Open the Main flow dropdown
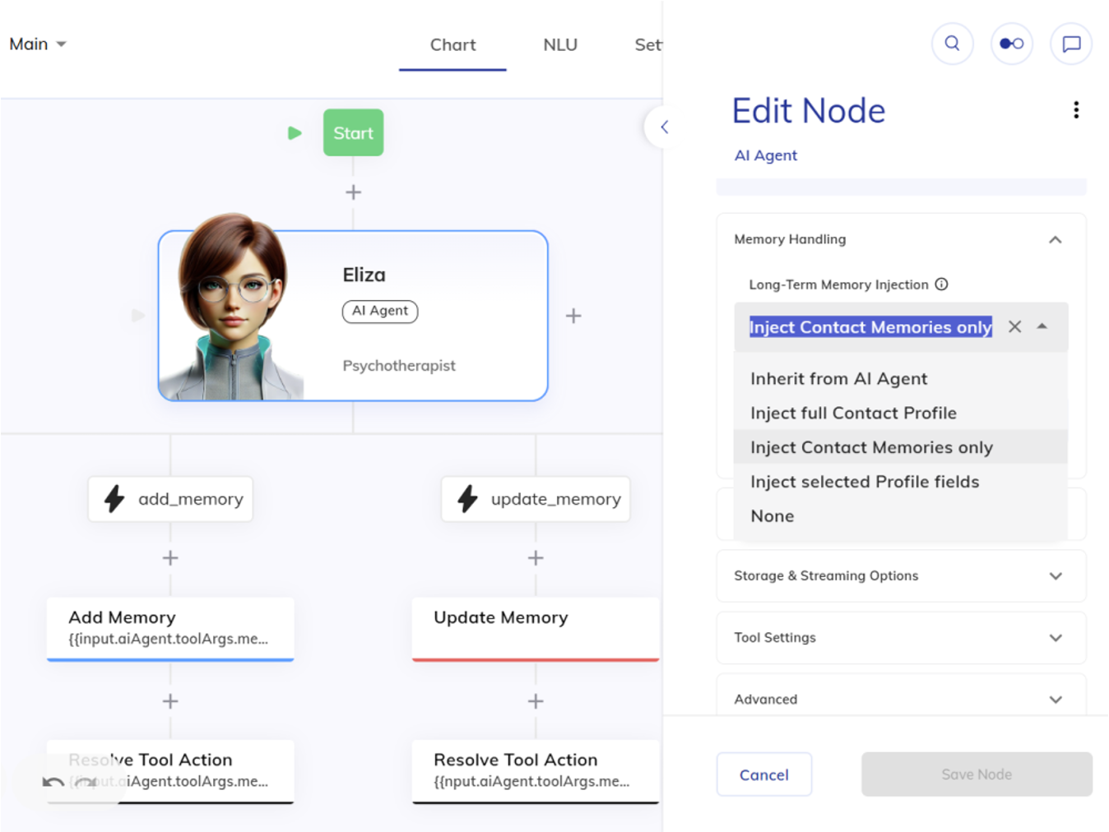Image resolution: width=1109 pixels, height=832 pixels. pos(38,44)
